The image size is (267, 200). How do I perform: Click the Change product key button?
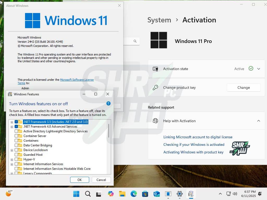click(244, 87)
